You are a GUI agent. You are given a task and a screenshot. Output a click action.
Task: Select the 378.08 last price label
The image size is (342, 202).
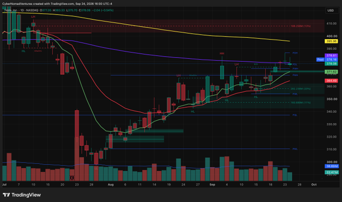coord(331,64)
